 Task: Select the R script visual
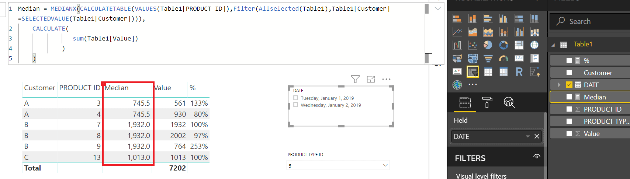click(x=519, y=72)
